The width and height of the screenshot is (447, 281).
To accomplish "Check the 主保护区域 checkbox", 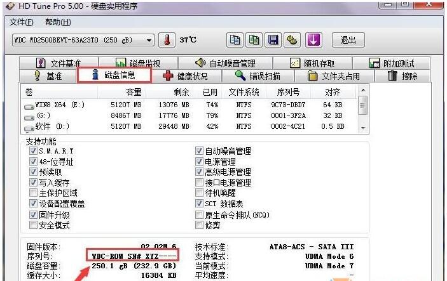I will pos(33,193).
